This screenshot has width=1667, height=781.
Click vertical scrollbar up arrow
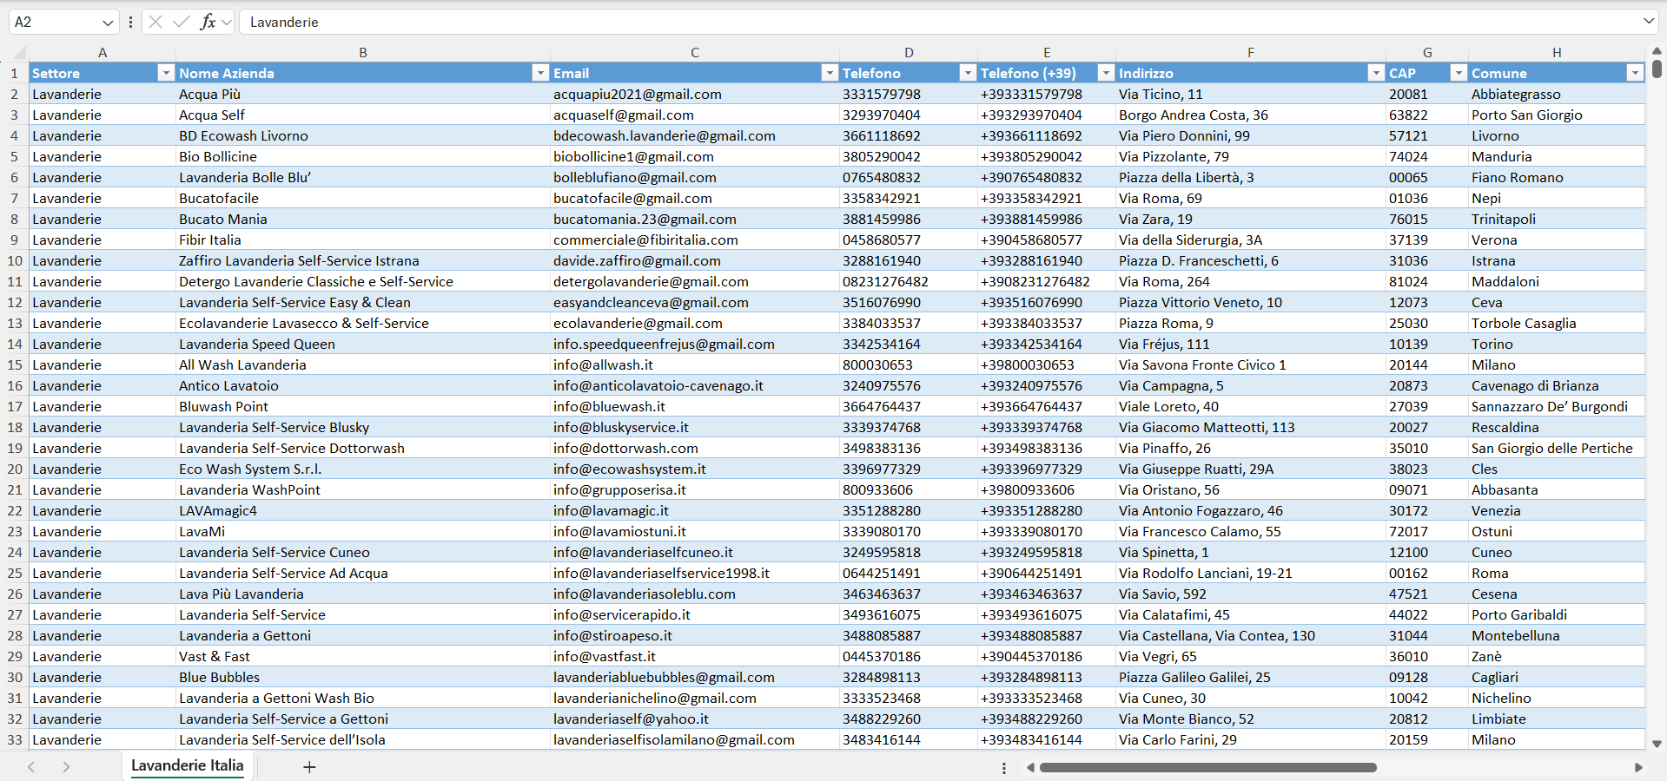click(1657, 51)
